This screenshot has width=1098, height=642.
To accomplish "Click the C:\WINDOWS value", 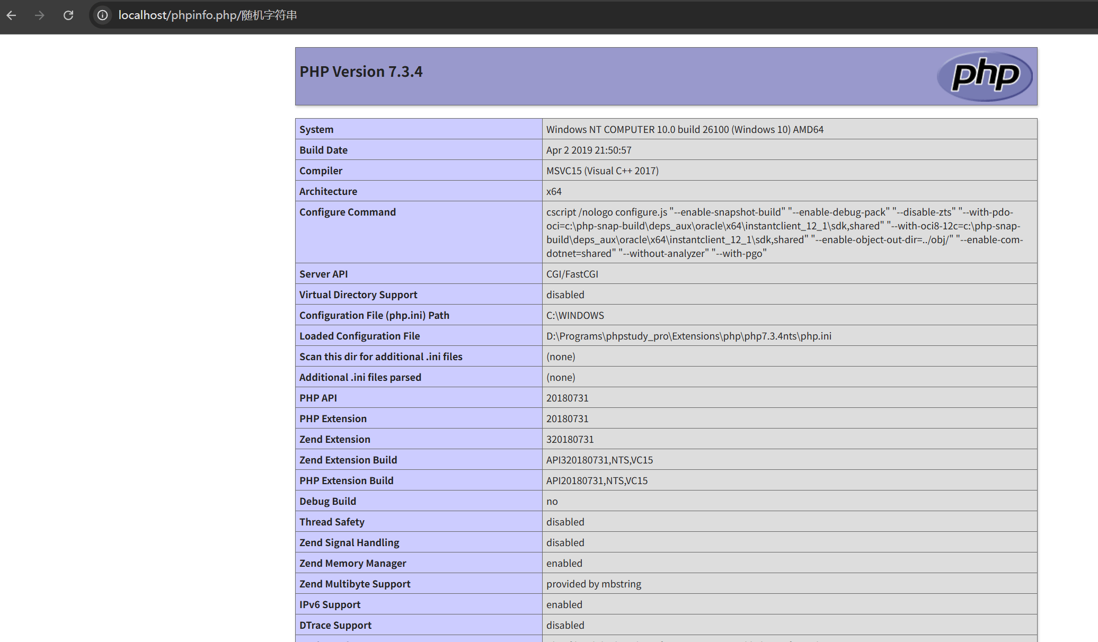I will (575, 315).
